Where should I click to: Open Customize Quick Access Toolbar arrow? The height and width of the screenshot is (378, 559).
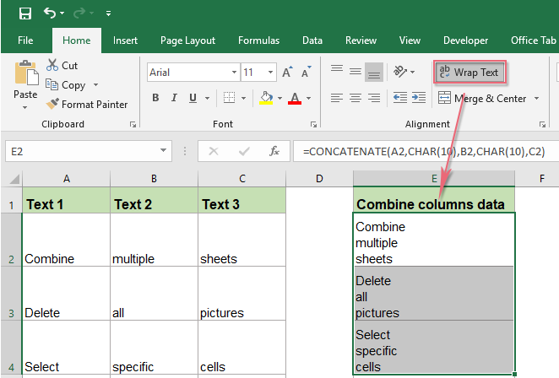(x=108, y=13)
